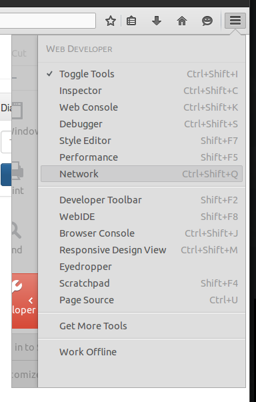Toggle Work Offline mode
Viewport: 256px width, 402px height.
tap(141, 352)
